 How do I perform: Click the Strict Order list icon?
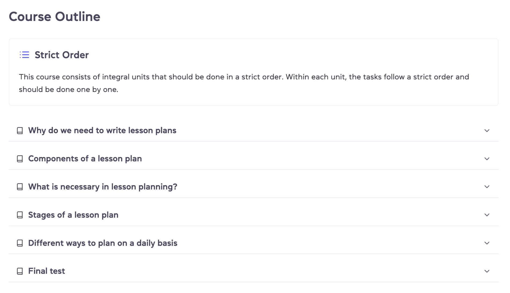tap(24, 55)
